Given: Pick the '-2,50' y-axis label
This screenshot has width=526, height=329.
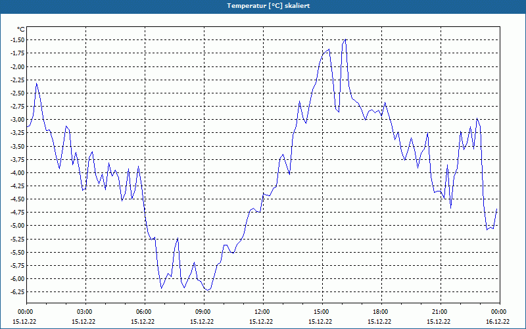Looking at the screenshot, I should 18,93.
